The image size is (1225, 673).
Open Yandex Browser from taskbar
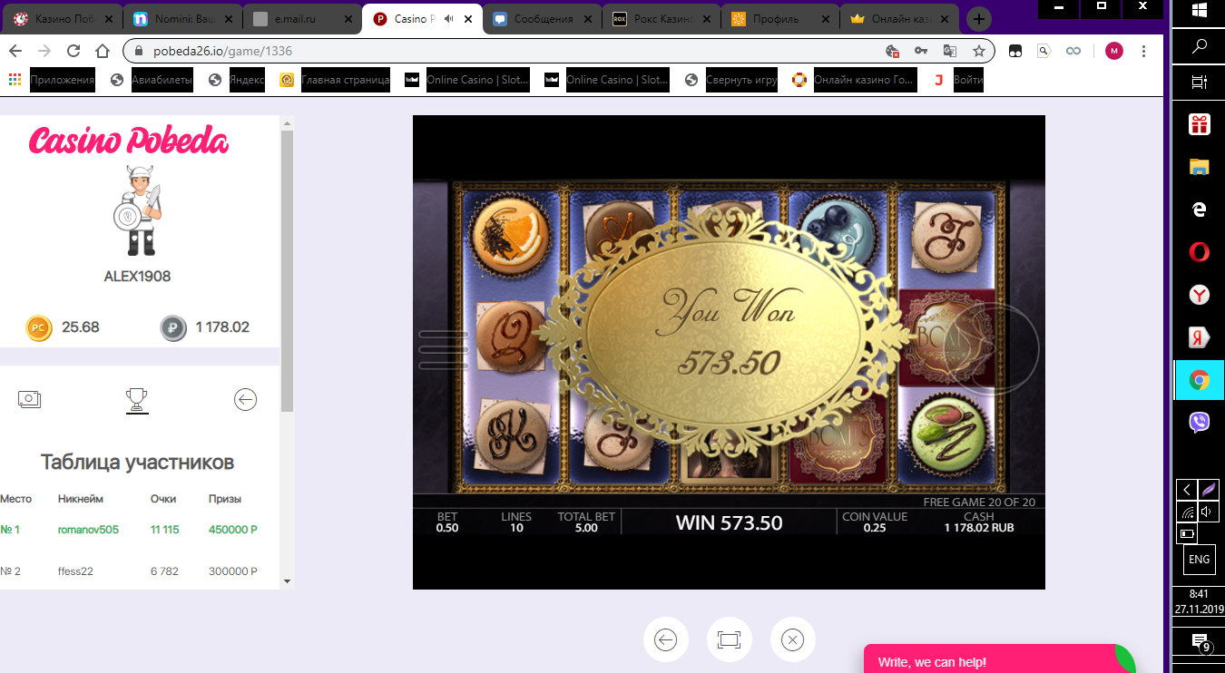pos(1200,295)
